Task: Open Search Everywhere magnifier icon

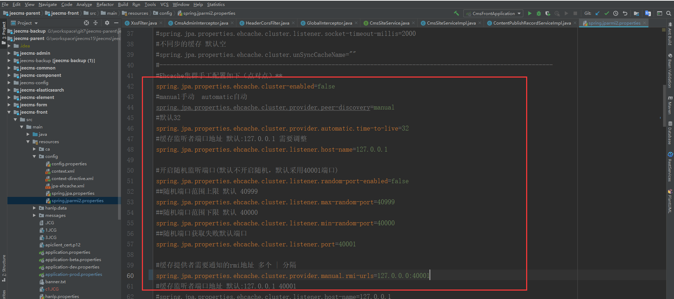Action: click(669, 13)
